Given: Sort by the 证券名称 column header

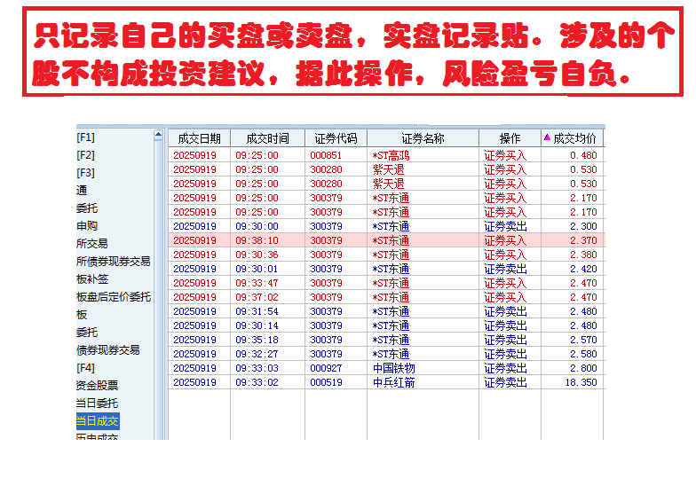Looking at the screenshot, I should pyautogui.click(x=423, y=138).
